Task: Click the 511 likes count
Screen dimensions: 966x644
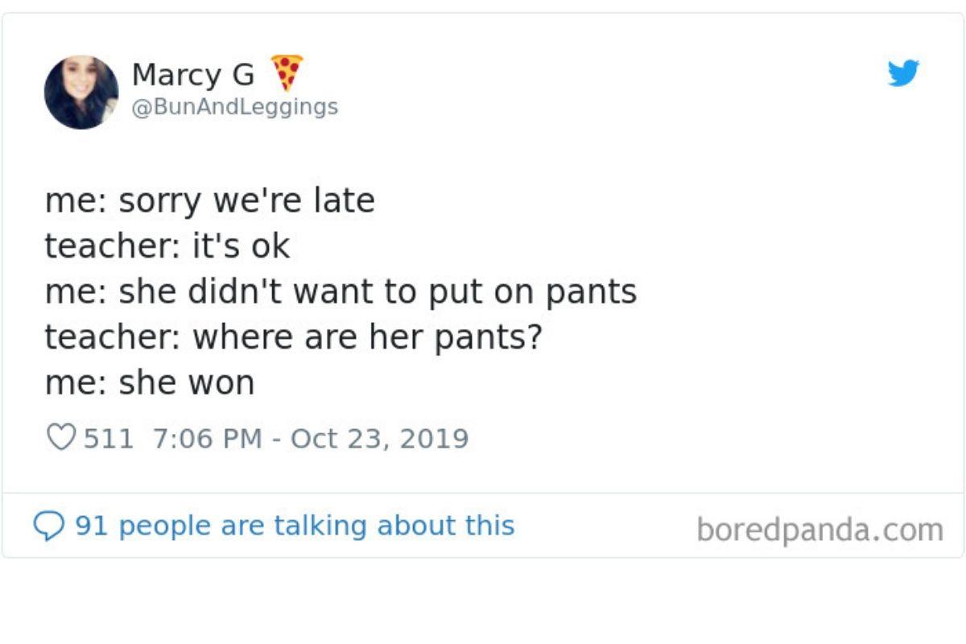Action: [x=109, y=439]
